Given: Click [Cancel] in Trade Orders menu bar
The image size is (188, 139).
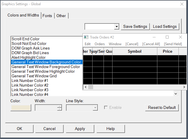Looking at the screenshot, I should coord(132,44).
